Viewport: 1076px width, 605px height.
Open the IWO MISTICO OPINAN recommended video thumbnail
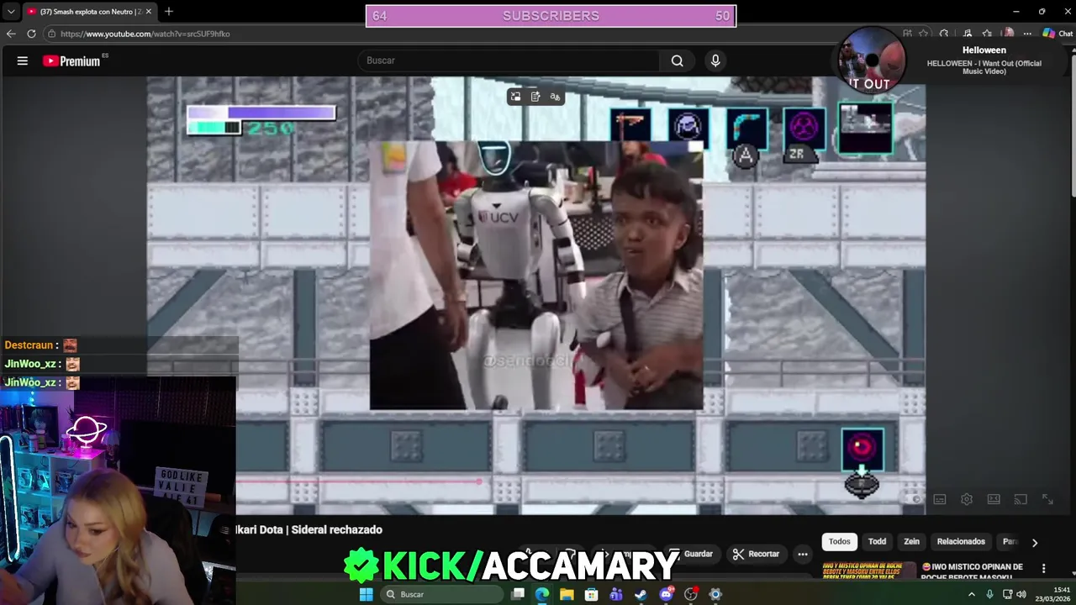click(868, 571)
